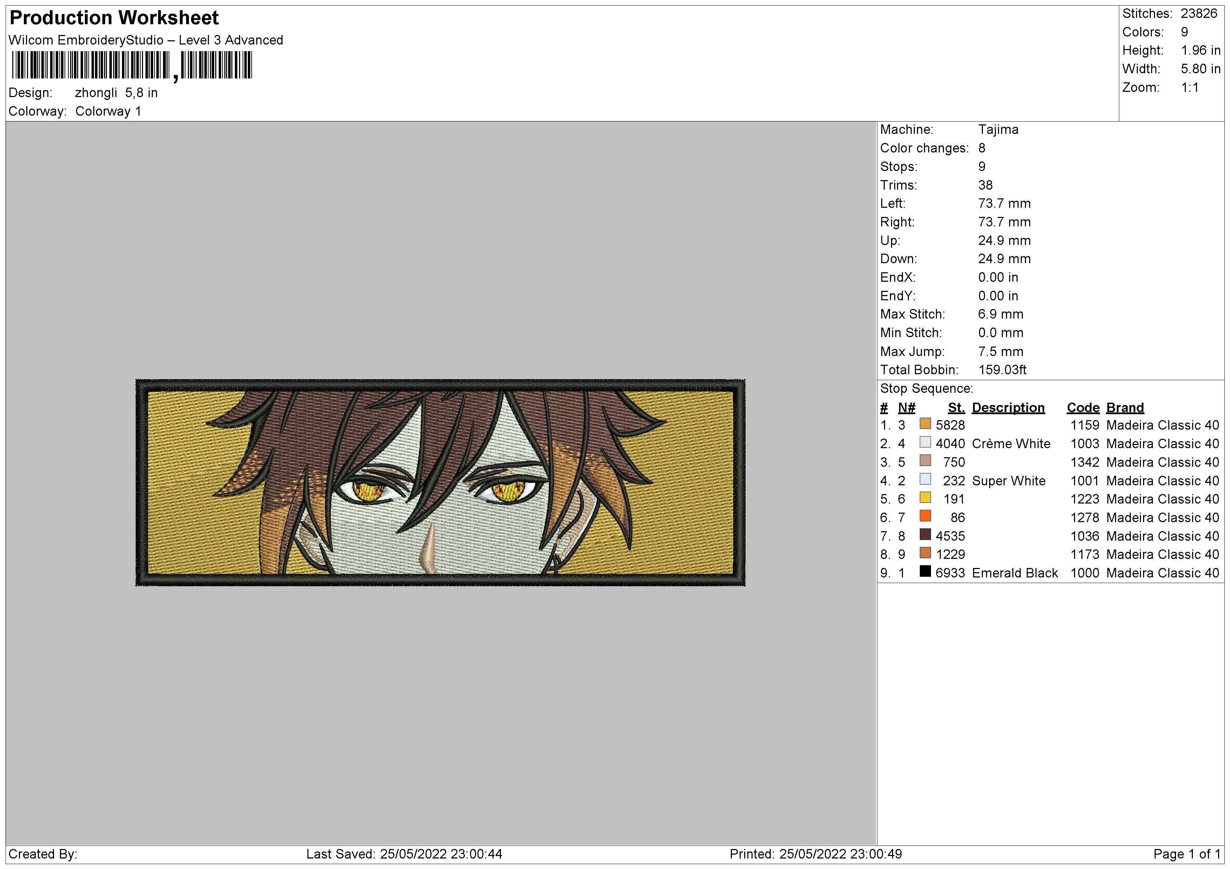Click stitch count 5828 in row 1
The width and height of the screenshot is (1230, 869).
pyautogui.click(x=950, y=425)
